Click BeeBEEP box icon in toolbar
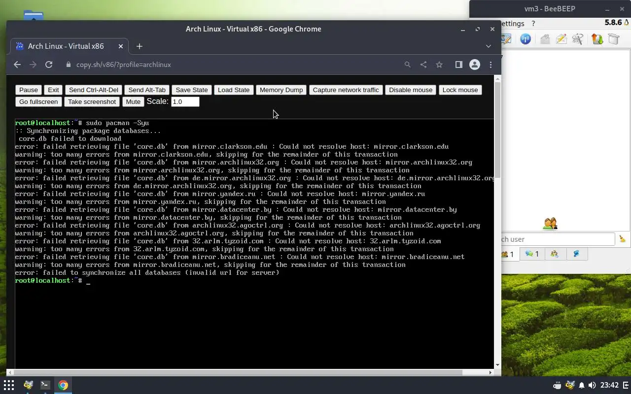 (613, 39)
